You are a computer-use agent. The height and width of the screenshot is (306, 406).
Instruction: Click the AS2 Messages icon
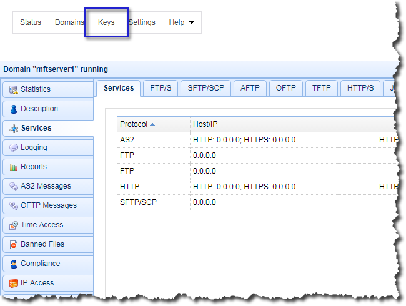click(14, 186)
